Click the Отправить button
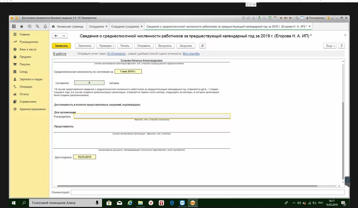This screenshot has height=208, width=358. click(144, 46)
